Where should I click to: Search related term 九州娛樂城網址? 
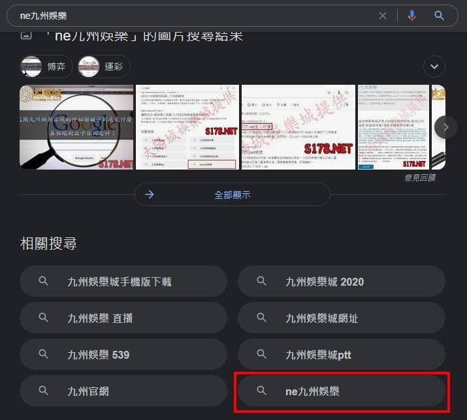click(342, 318)
